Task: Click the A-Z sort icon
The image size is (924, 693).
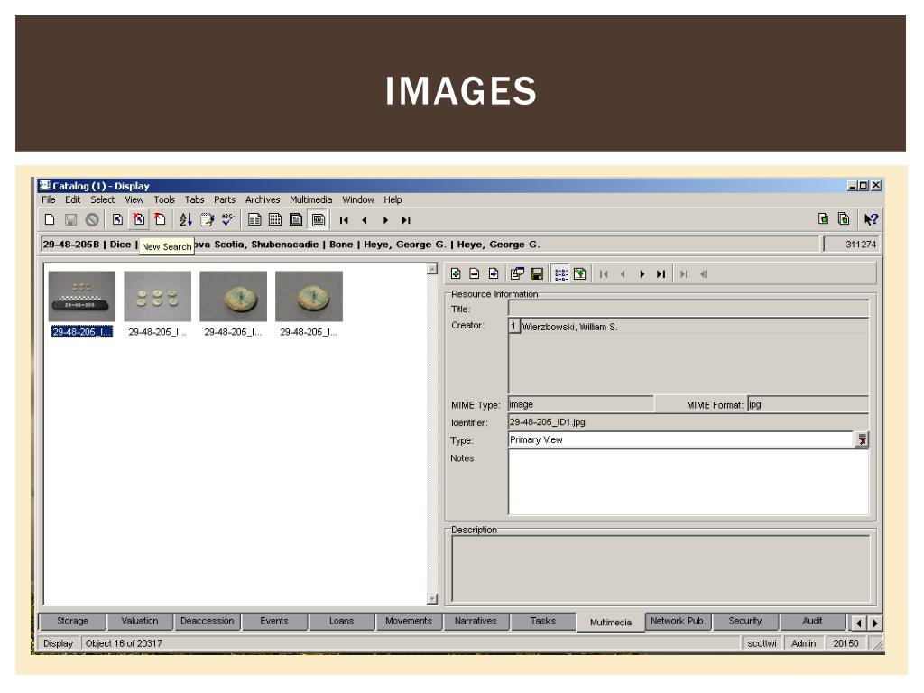Action: click(x=185, y=219)
